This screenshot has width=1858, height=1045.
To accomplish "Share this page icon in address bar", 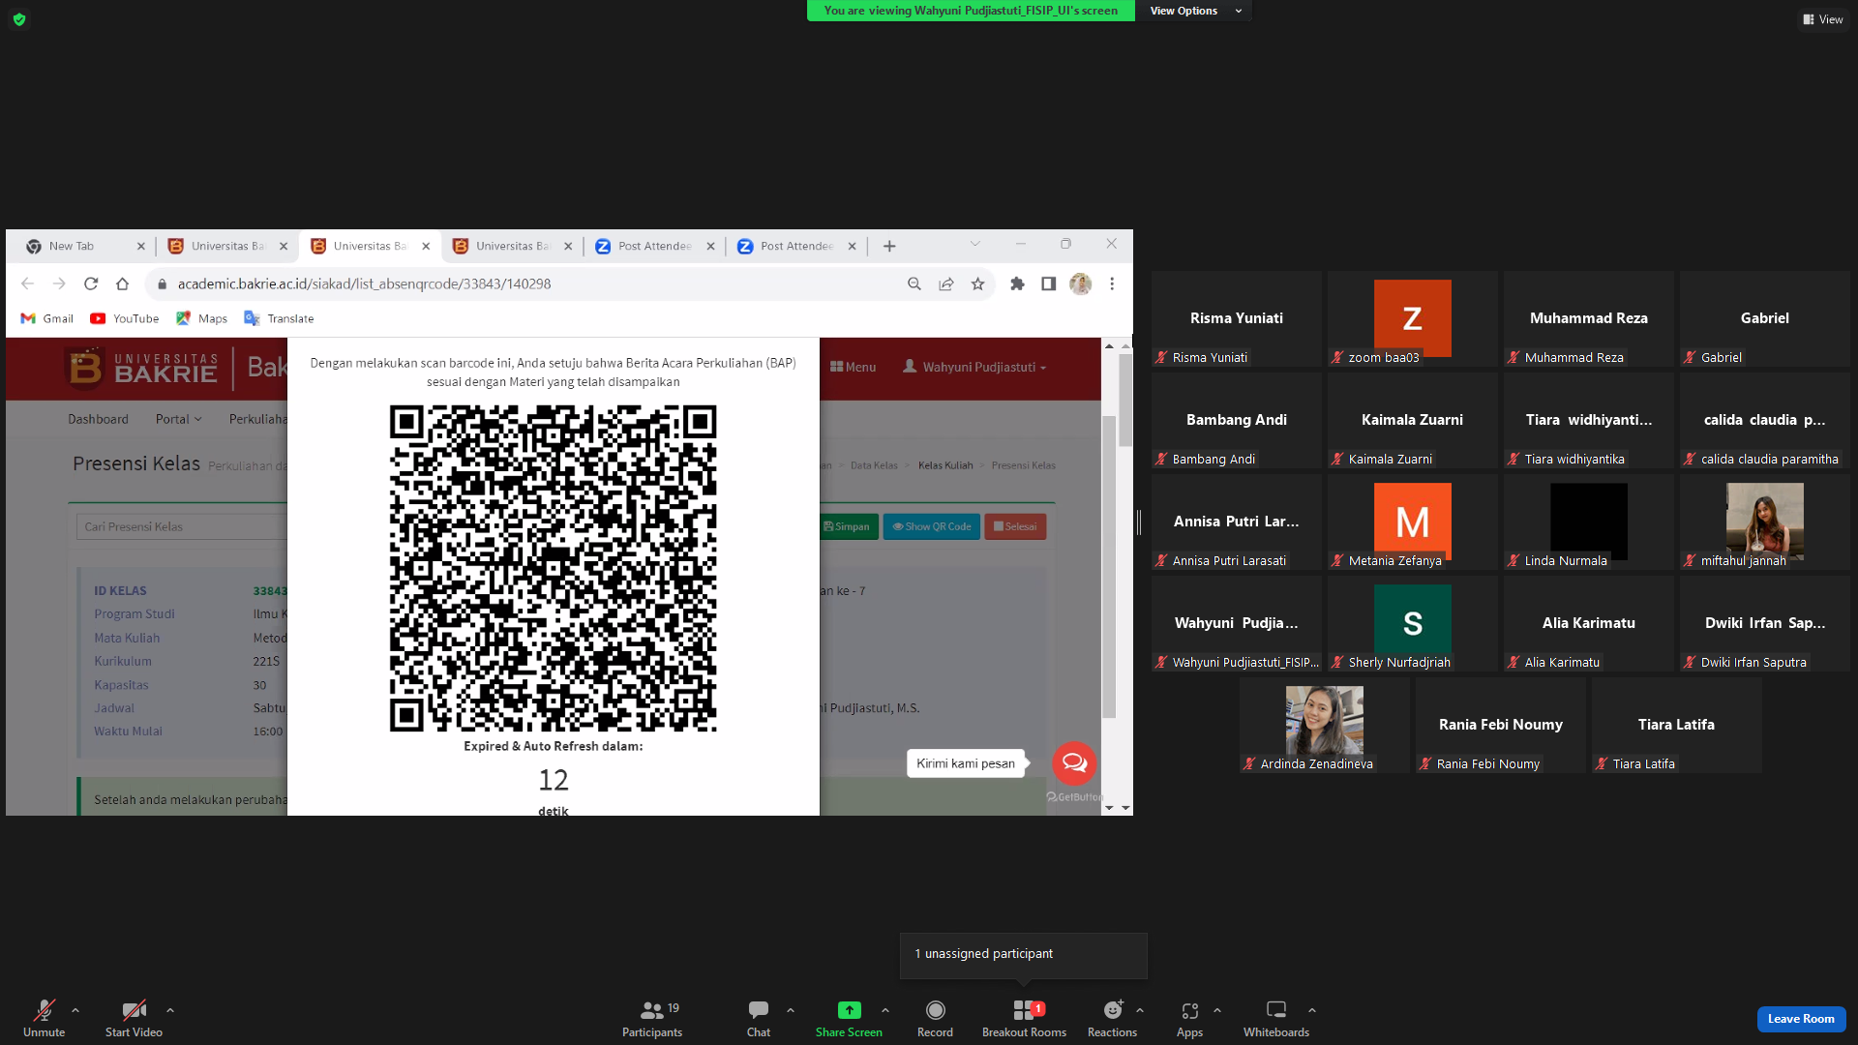I will [946, 284].
